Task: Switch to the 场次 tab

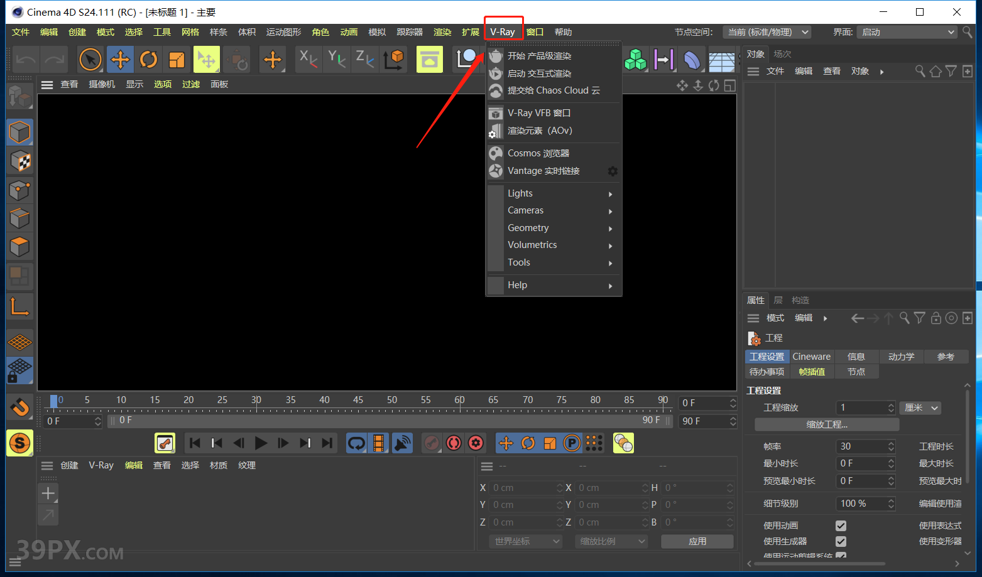Action: (x=782, y=54)
